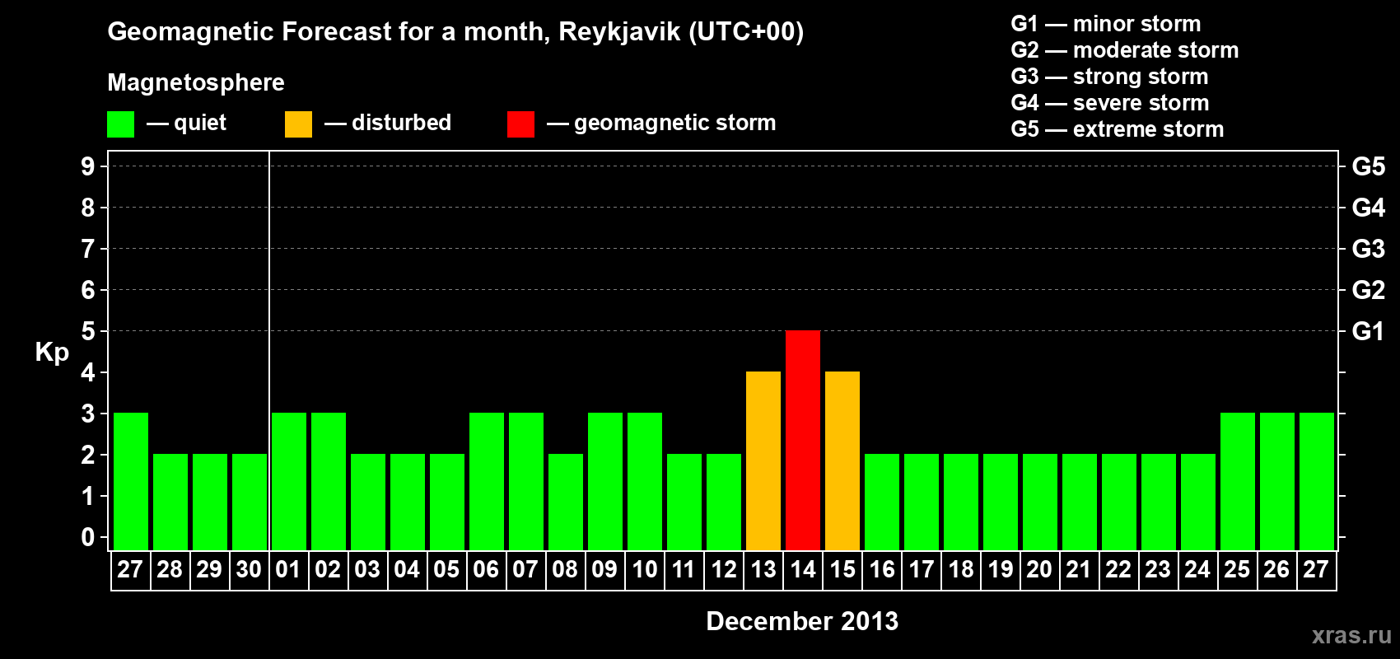Click the date label 09 on axis
1400x659 pixels.
pos(604,569)
